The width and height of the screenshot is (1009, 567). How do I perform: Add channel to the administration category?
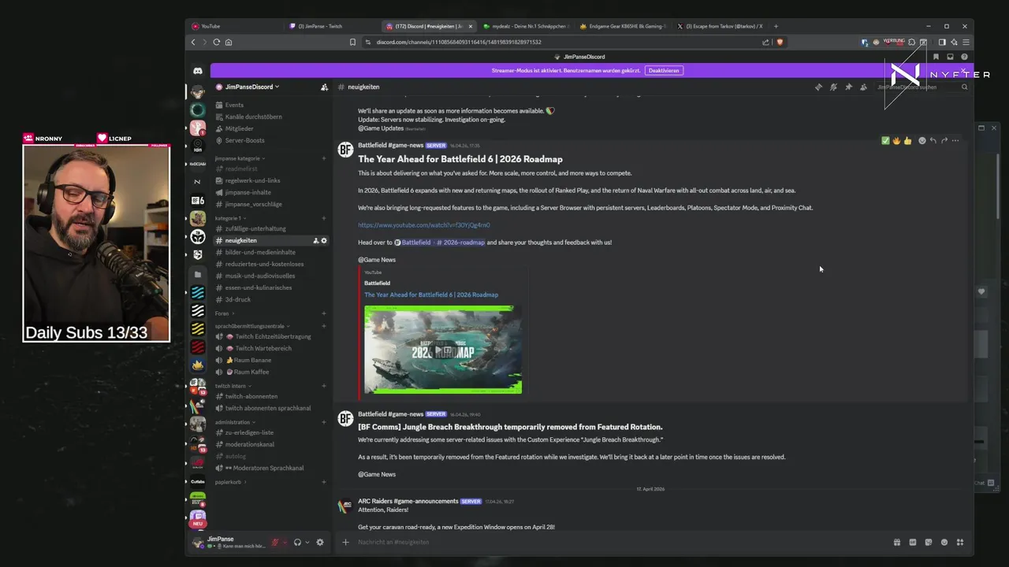[324, 422]
